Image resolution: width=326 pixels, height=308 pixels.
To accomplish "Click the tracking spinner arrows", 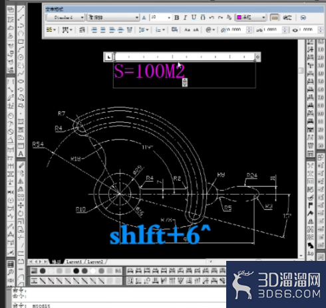I will pyautogui.click(x=285, y=30).
